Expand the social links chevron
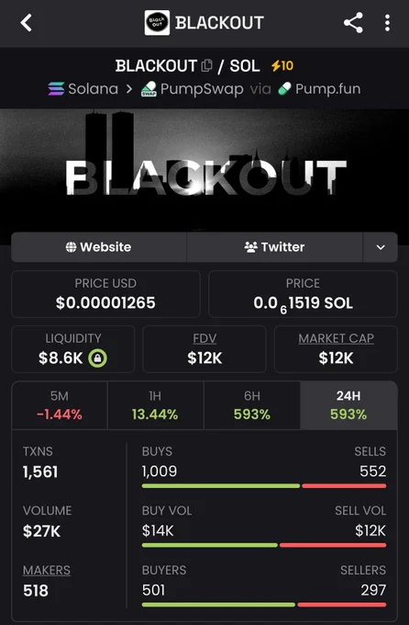This screenshot has width=409, height=625. coord(381,247)
